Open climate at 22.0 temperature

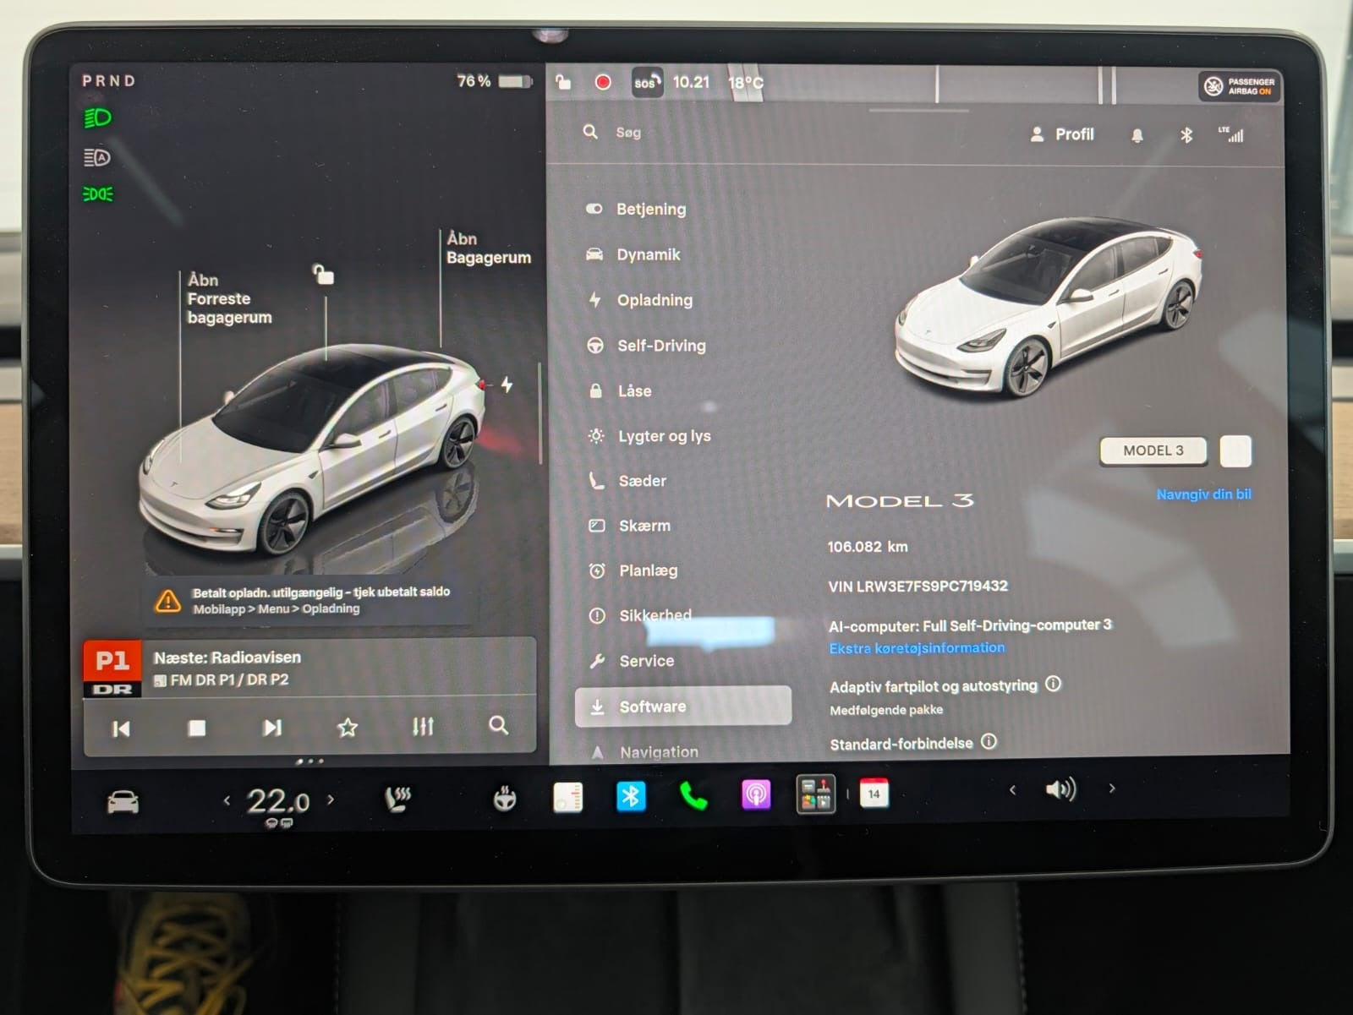click(x=278, y=801)
